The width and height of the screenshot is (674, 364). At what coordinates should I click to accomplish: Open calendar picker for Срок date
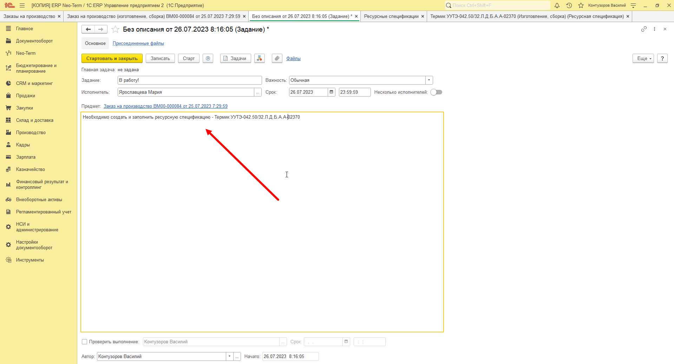[x=331, y=92]
